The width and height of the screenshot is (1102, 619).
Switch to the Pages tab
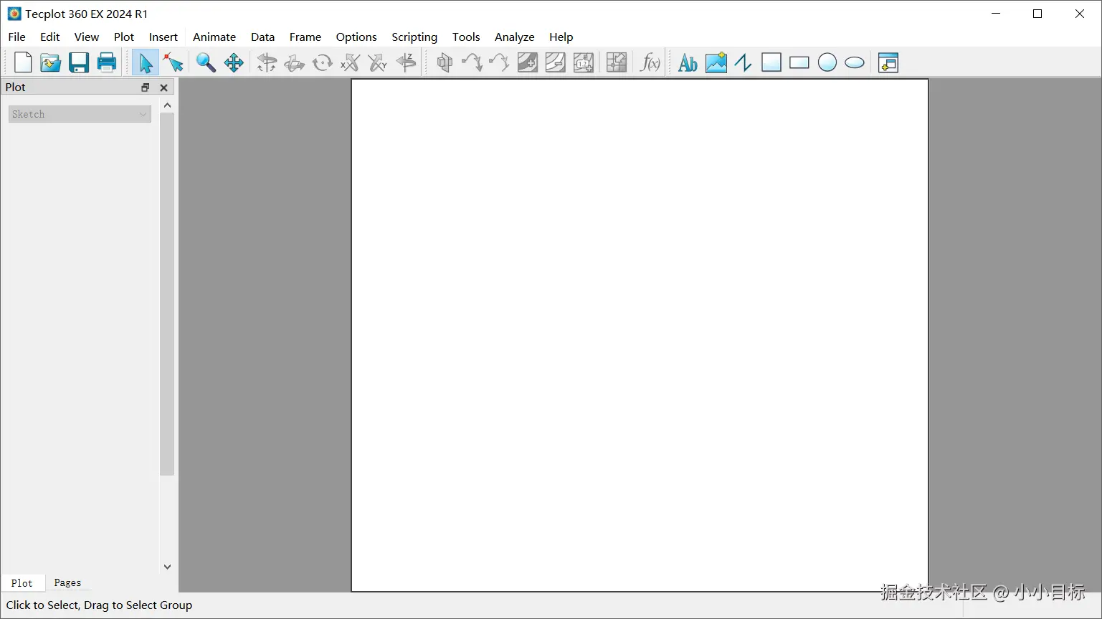[x=67, y=583]
